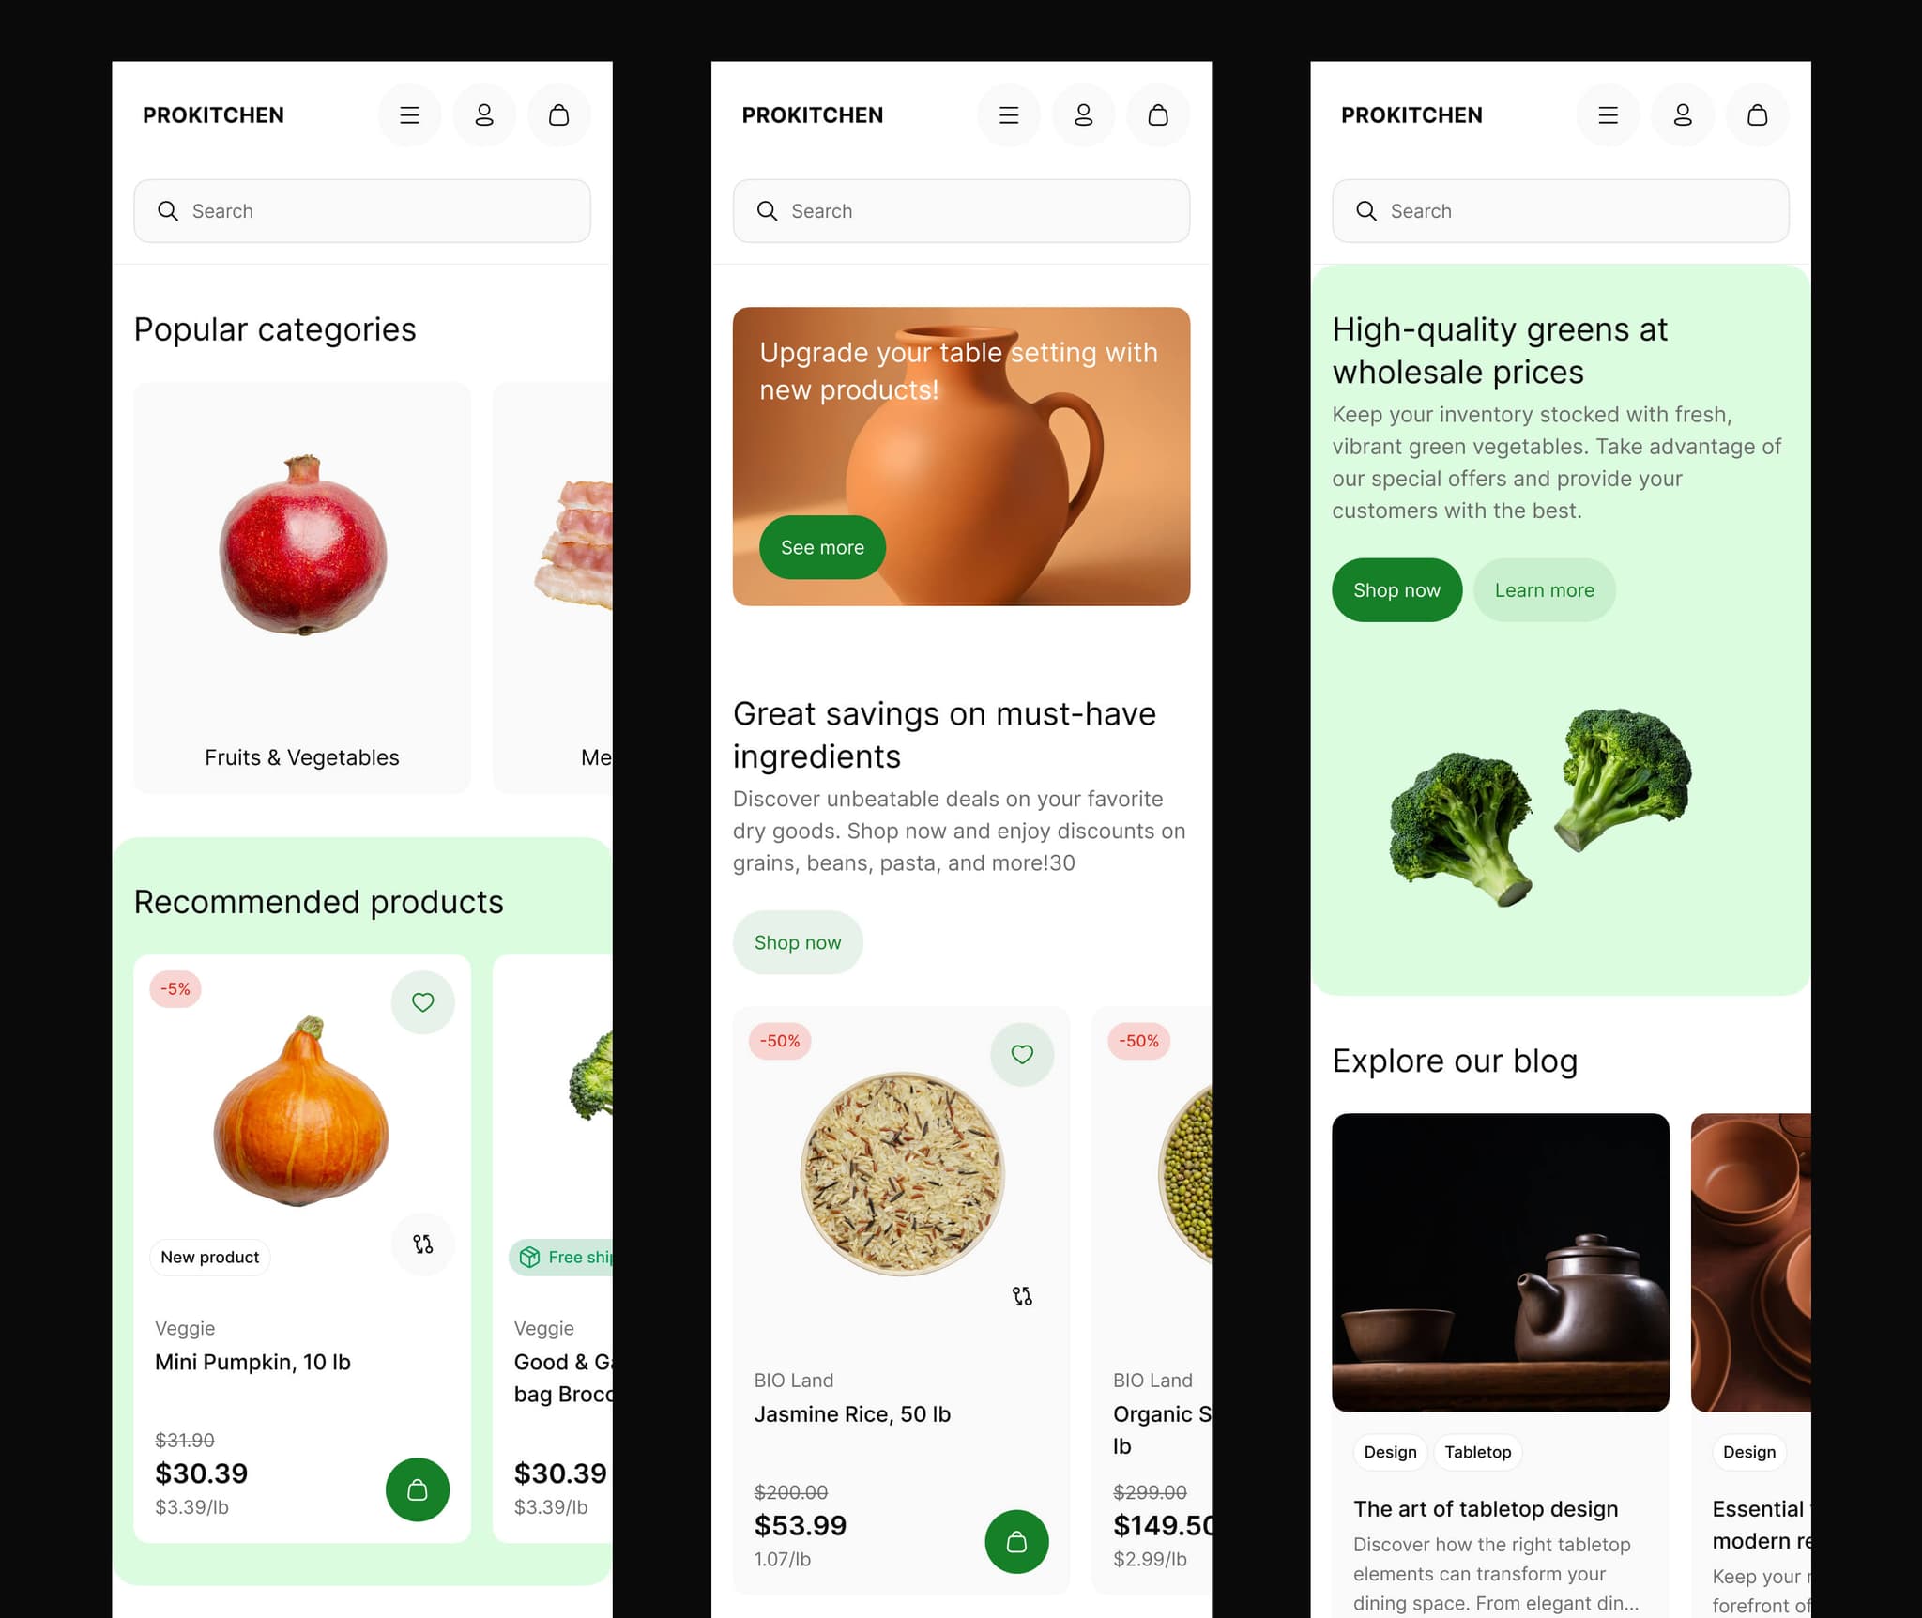Image resolution: width=1922 pixels, height=1618 pixels.
Task: Click the user profile icon
Action: tap(484, 115)
